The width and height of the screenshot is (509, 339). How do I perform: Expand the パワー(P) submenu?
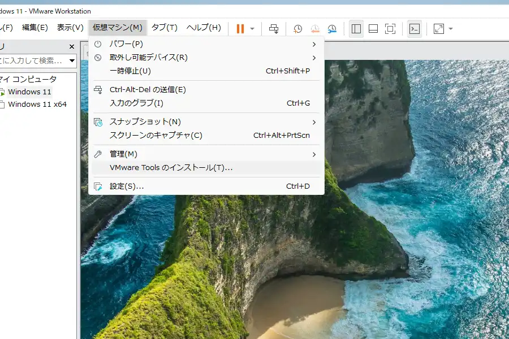206,44
